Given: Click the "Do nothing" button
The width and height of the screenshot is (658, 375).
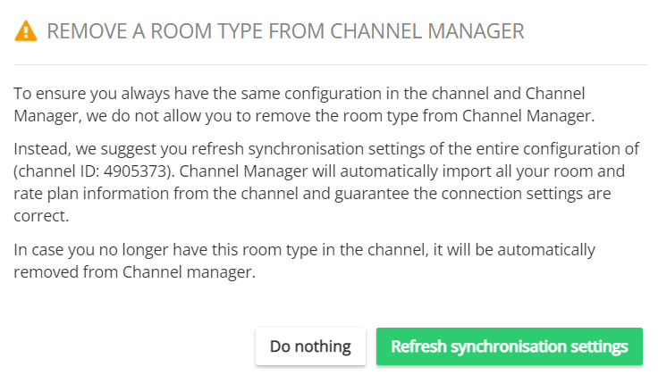Looking at the screenshot, I should click(x=310, y=346).
